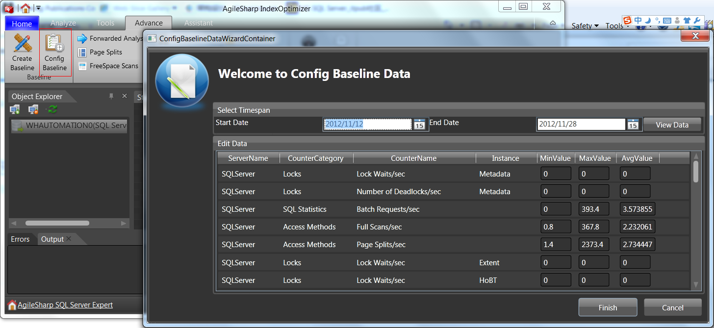
Task: Edit MinValue 0.8 for Full Scans/sec
Action: [x=556, y=227]
